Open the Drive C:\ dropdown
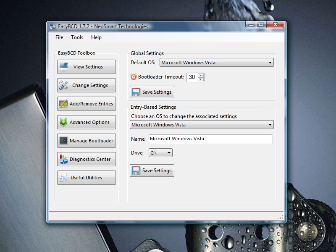Viewport: 336px width, 252px height. [x=160, y=153]
